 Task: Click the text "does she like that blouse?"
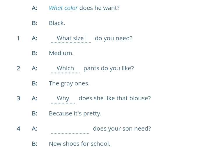[115, 99]
